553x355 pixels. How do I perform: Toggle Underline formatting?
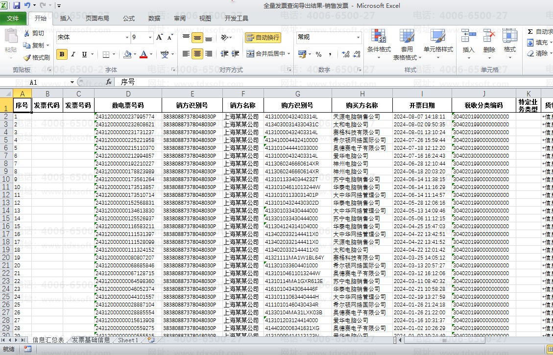(84, 54)
